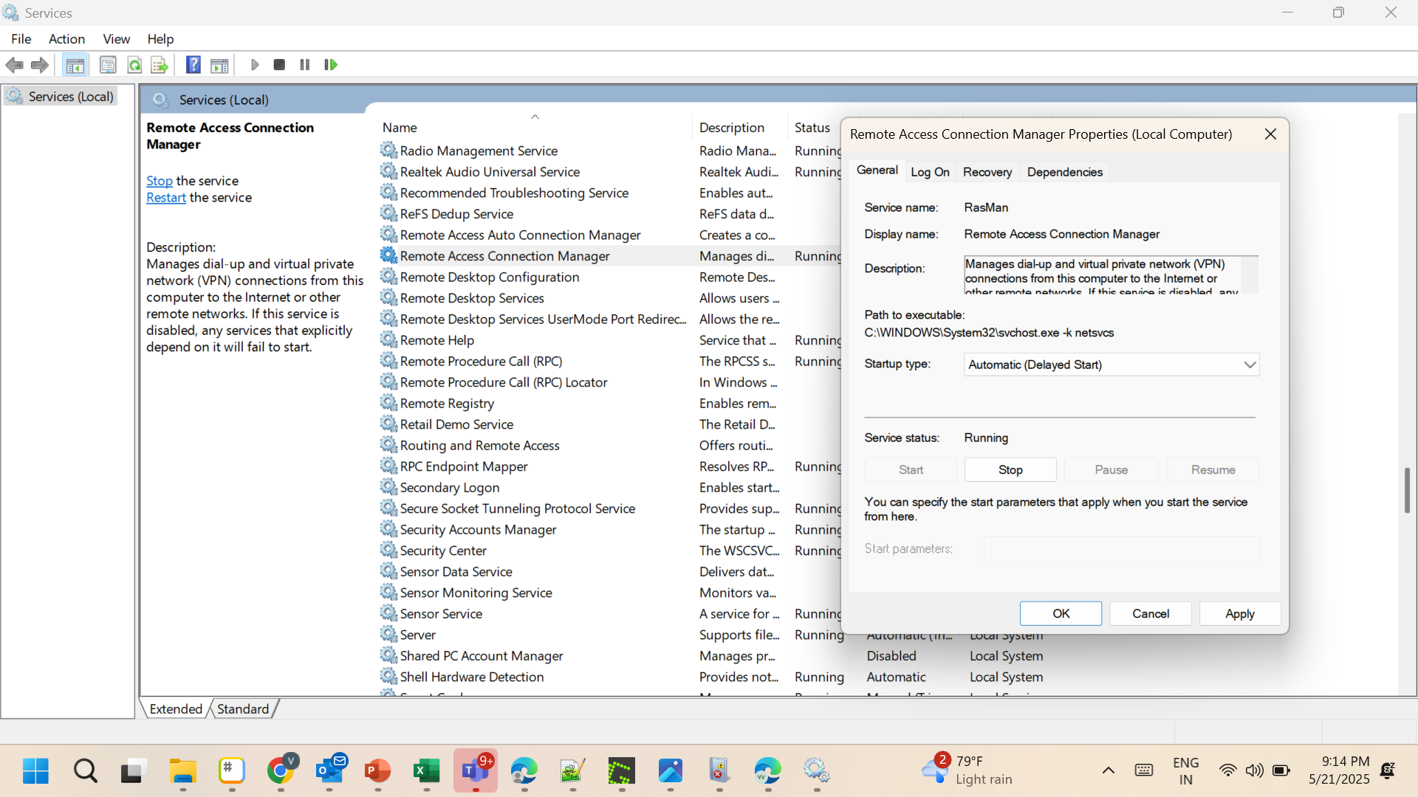
Task: Click the Stop the service link
Action: point(159,181)
